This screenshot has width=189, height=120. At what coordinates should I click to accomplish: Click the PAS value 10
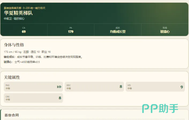coord(59,87)
